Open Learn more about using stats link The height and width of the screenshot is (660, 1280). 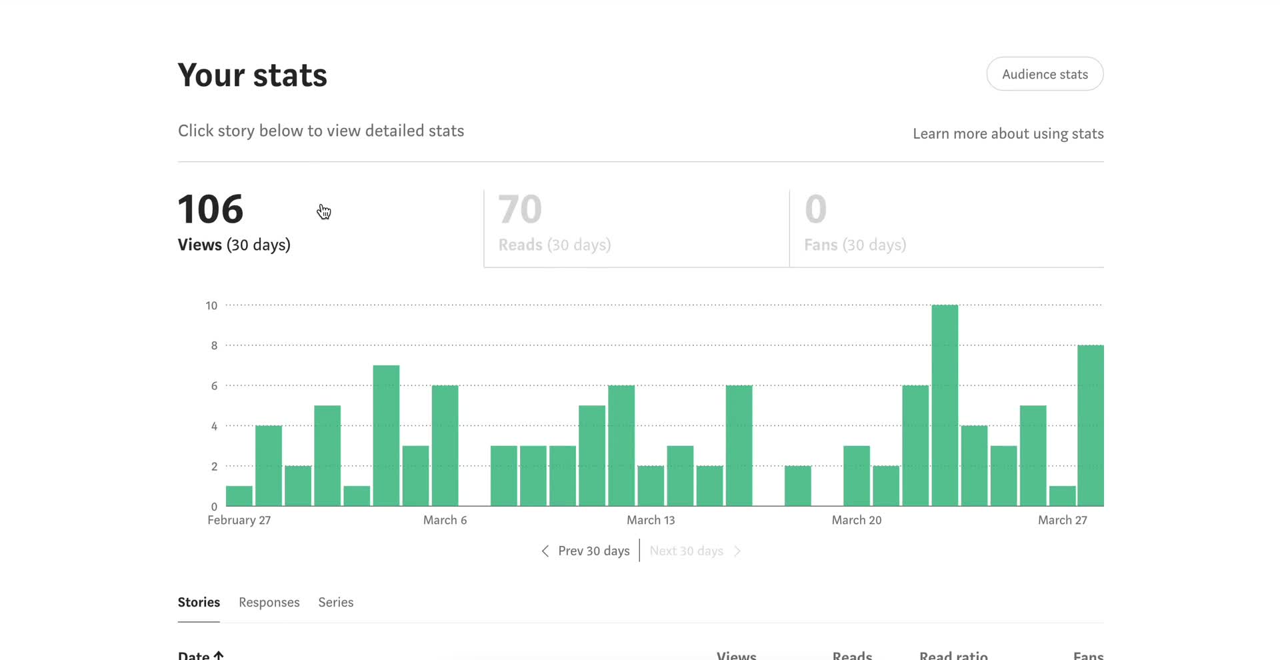point(1008,133)
